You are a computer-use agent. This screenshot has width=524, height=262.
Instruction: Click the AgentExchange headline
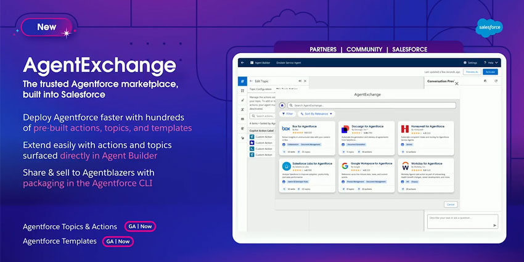(x=100, y=65)
